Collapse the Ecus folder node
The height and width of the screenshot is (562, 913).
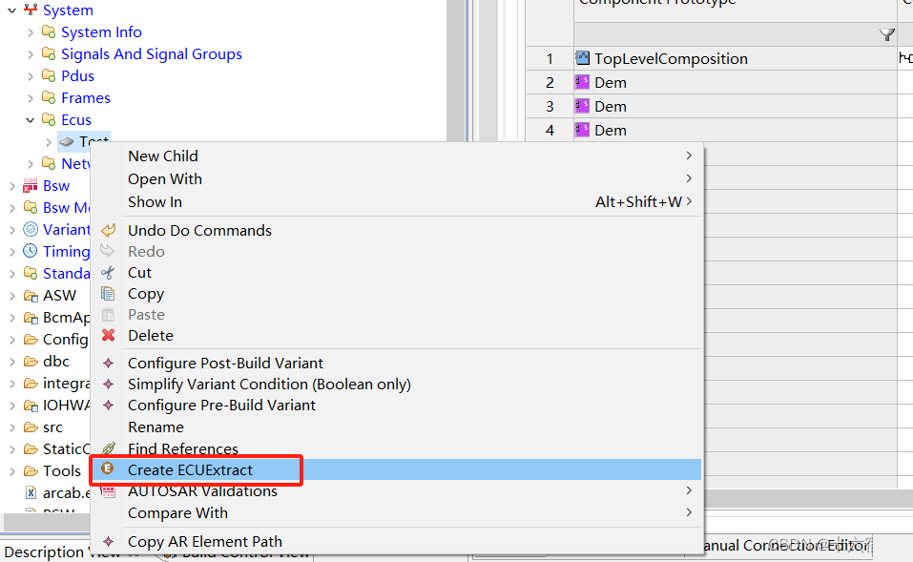point(31,120)
